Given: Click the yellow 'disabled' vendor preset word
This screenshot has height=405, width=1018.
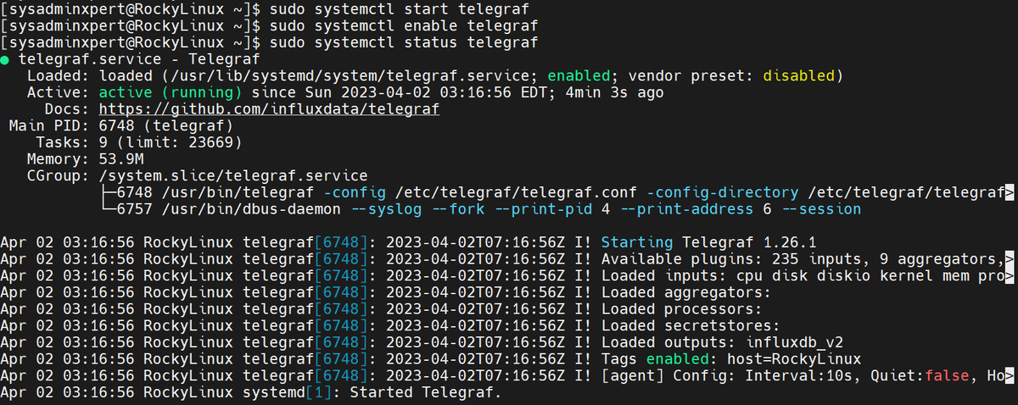Looking at the screenshot, I should 797,76.
